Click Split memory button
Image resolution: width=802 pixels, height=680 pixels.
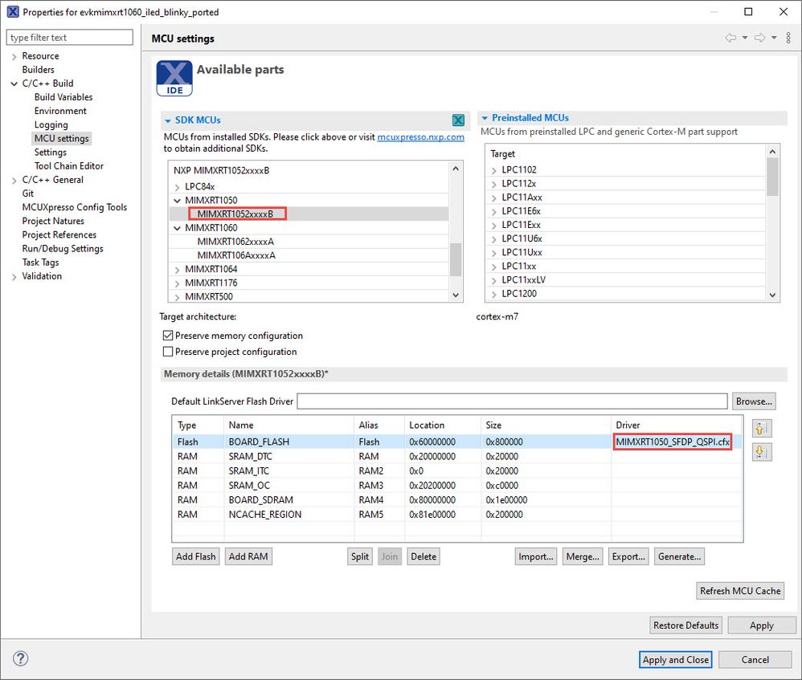coord(359,556)
